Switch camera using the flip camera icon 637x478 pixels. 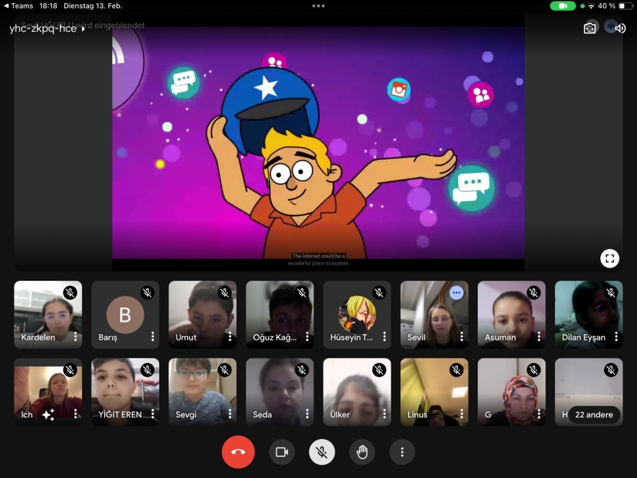[x=590, y=28]
